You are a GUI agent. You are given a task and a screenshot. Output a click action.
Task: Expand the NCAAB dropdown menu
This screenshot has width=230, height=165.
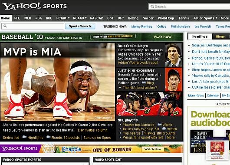click(80, 18)
